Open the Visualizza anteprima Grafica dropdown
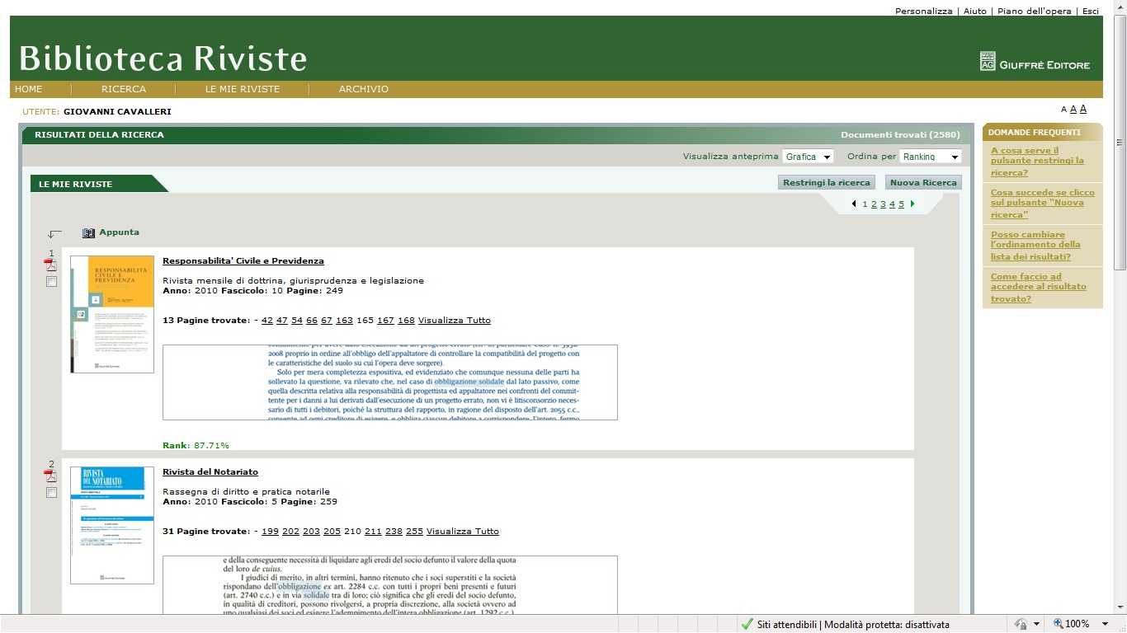Viewport: 1127px width, 633px height. 808,157
